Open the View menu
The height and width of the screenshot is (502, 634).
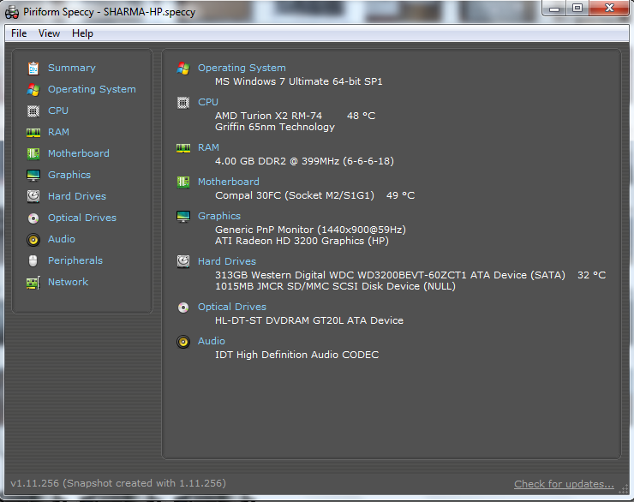click(x=49, y=33)
